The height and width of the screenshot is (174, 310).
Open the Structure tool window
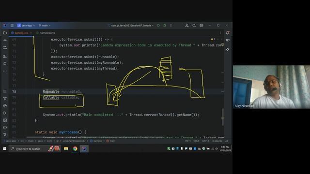click(5, 91)
